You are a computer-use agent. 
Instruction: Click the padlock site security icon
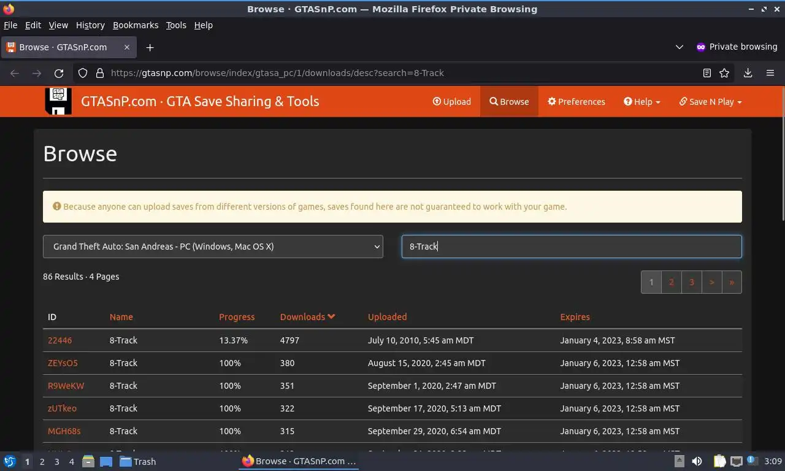click(x=100, y=73)
